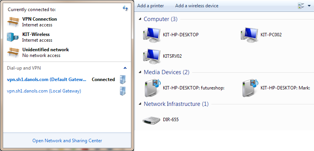The width and height of the screenshot is (314, 151).
Task: Collapse the Network Infrastructure (1) group
Action: coord(140,104)
